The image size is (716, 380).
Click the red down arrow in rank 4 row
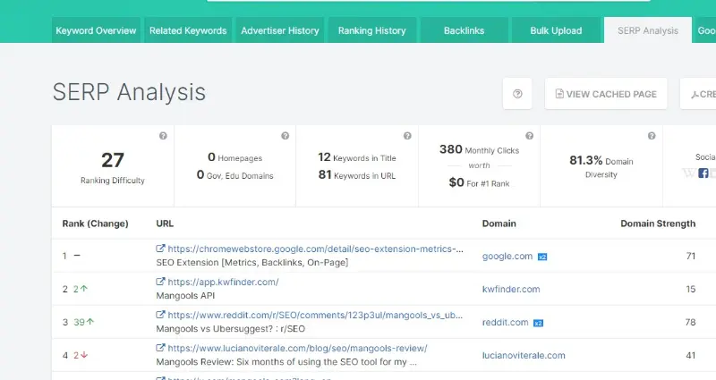point(84,355)
